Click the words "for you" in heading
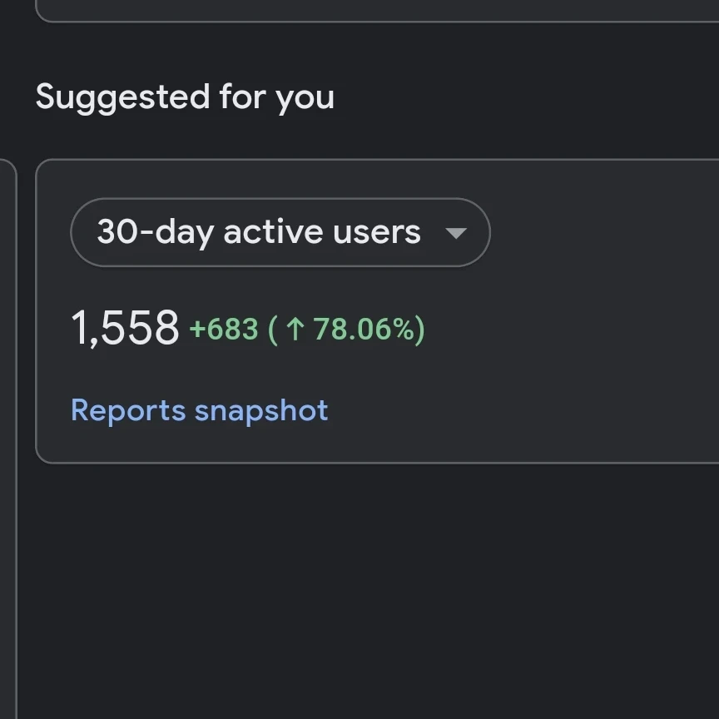This screenshot has width=719, height=719. pos(277,97)
